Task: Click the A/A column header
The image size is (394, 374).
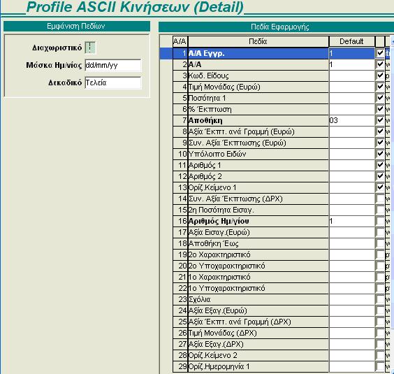Action: (180, 41)
